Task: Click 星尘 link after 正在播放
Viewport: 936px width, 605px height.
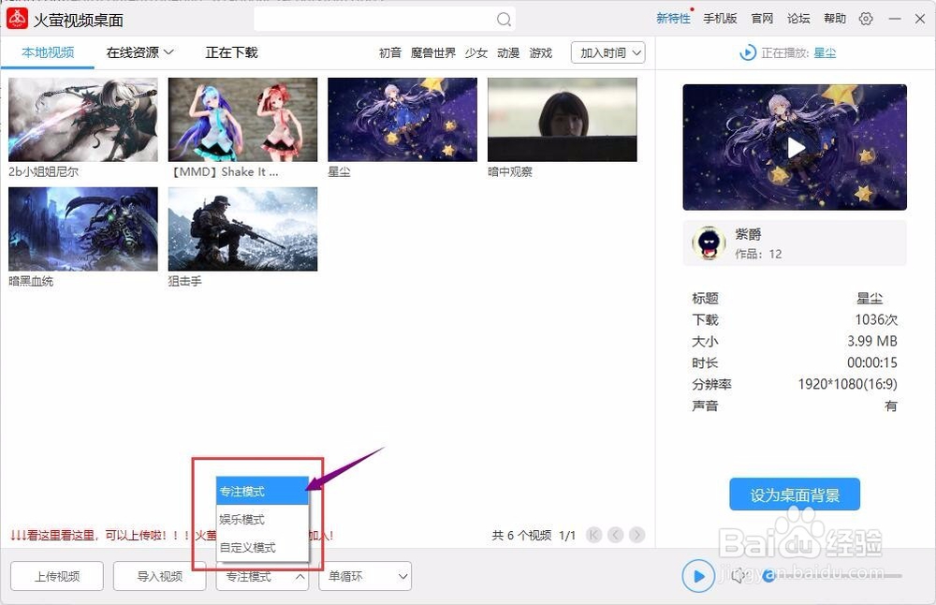Action: pos(825,53)
